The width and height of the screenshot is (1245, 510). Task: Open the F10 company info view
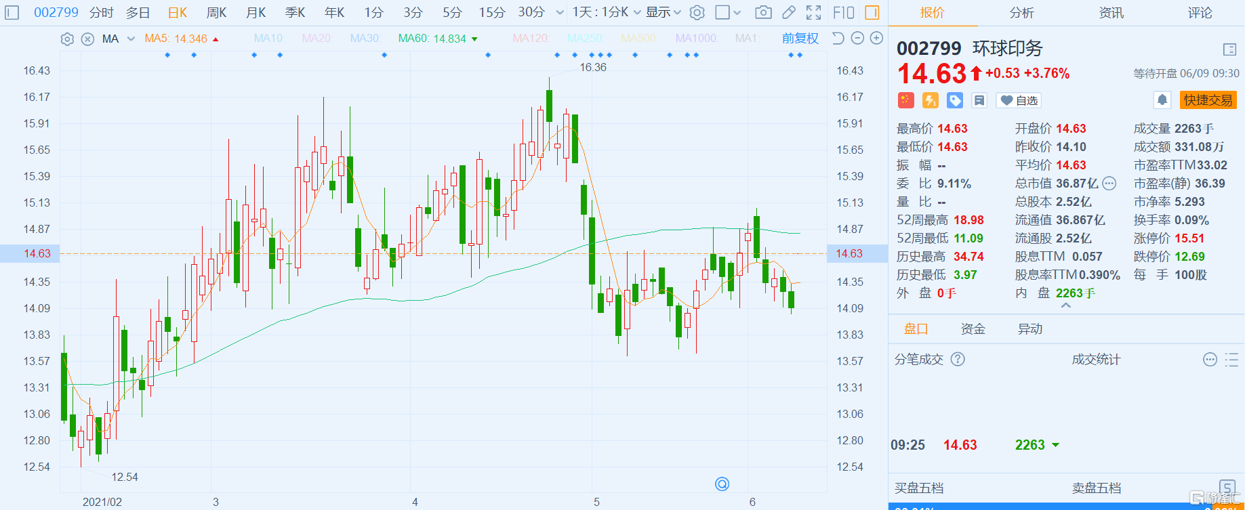(844, 12)
